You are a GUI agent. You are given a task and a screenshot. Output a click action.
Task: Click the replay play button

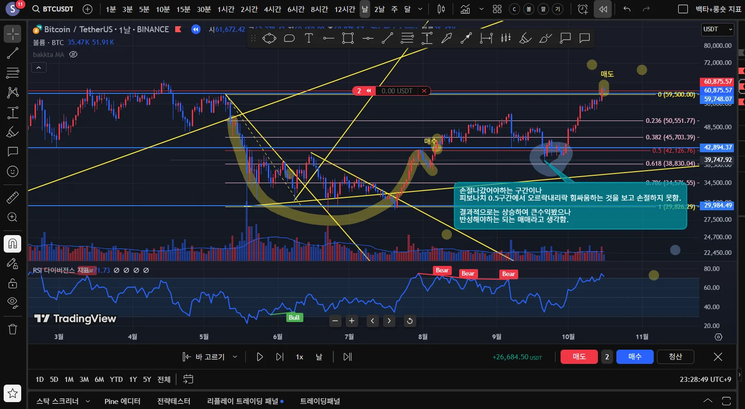[x=260, y=357]
